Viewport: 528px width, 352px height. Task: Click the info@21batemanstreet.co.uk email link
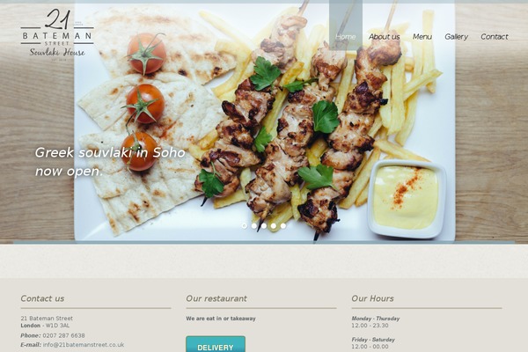pos(84,345)
